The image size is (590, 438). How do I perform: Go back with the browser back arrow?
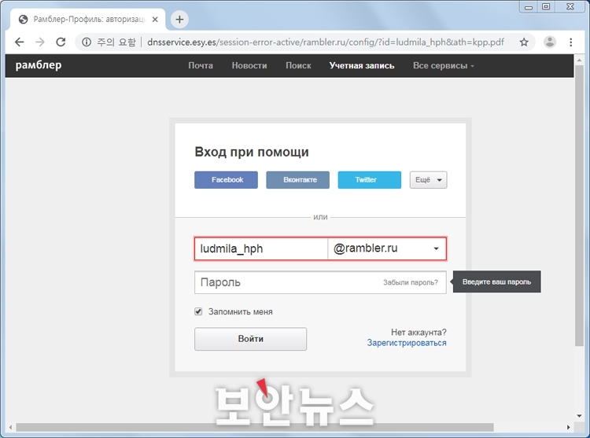point(19,42)
